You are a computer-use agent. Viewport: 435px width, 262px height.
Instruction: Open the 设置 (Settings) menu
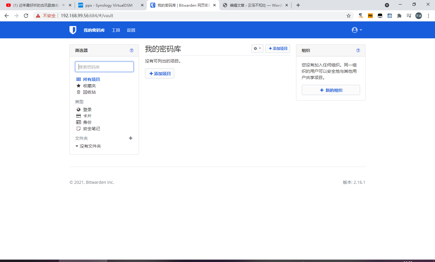pos(131,30)
